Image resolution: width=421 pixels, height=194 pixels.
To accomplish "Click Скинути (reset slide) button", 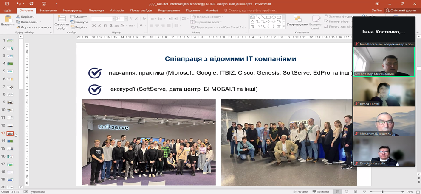I will [79, 22].
